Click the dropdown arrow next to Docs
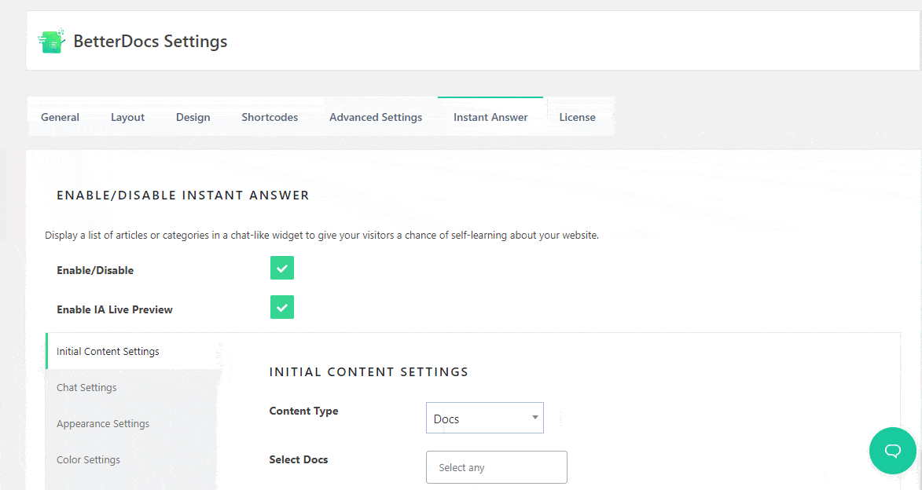The height and width of the screenshot is (490, 922). (534, 418)
